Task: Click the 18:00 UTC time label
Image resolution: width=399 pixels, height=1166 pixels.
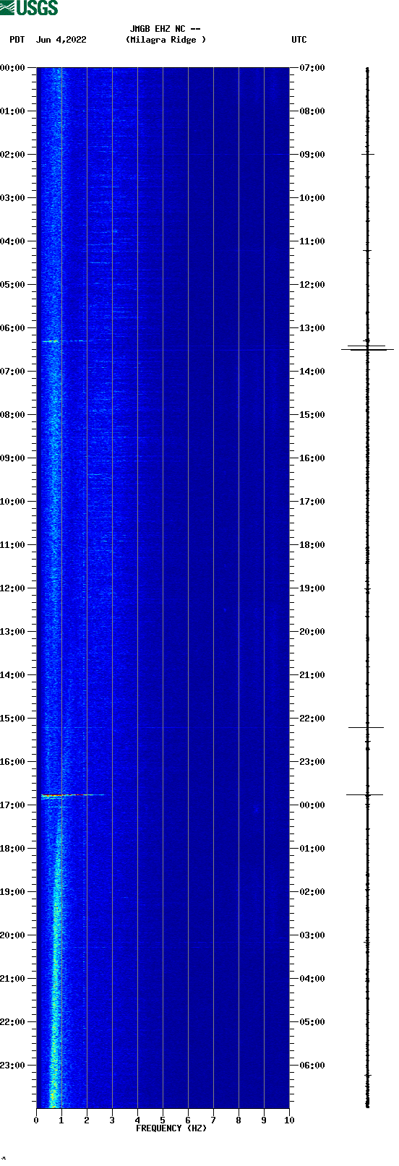Action: (312, 545)
